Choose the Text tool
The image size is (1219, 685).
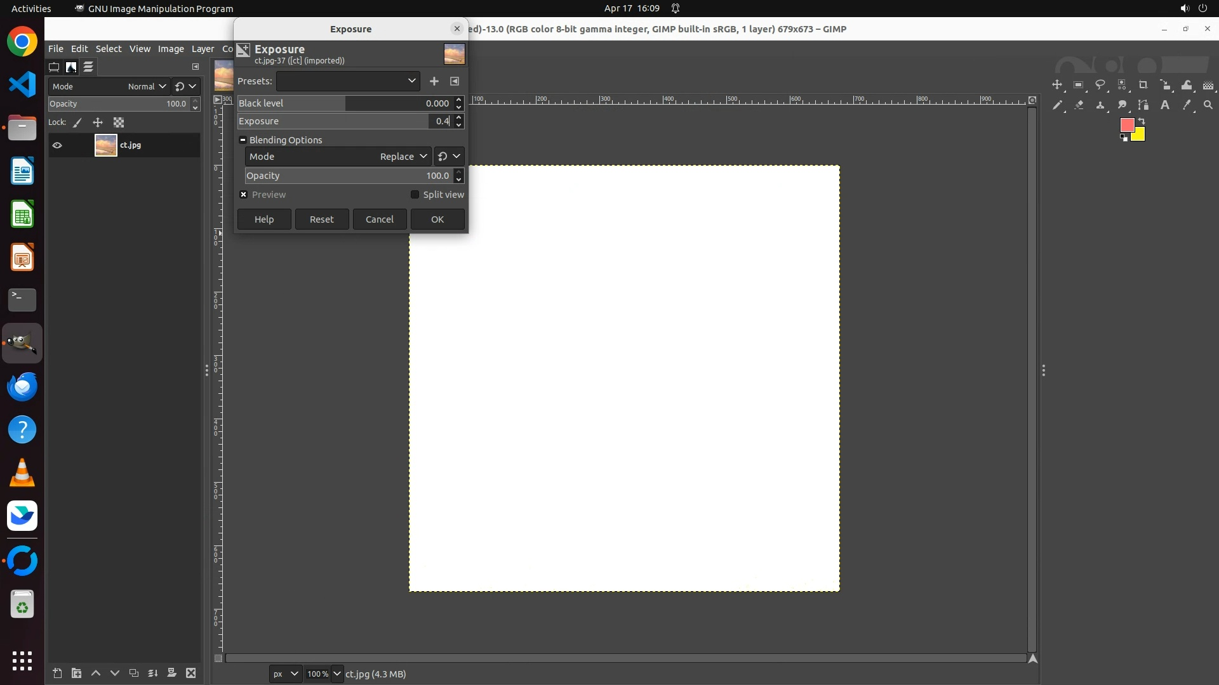[1165, 105]
